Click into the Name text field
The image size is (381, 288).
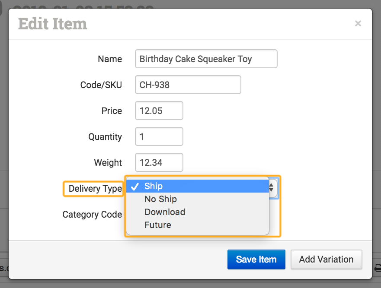point(206,59)
